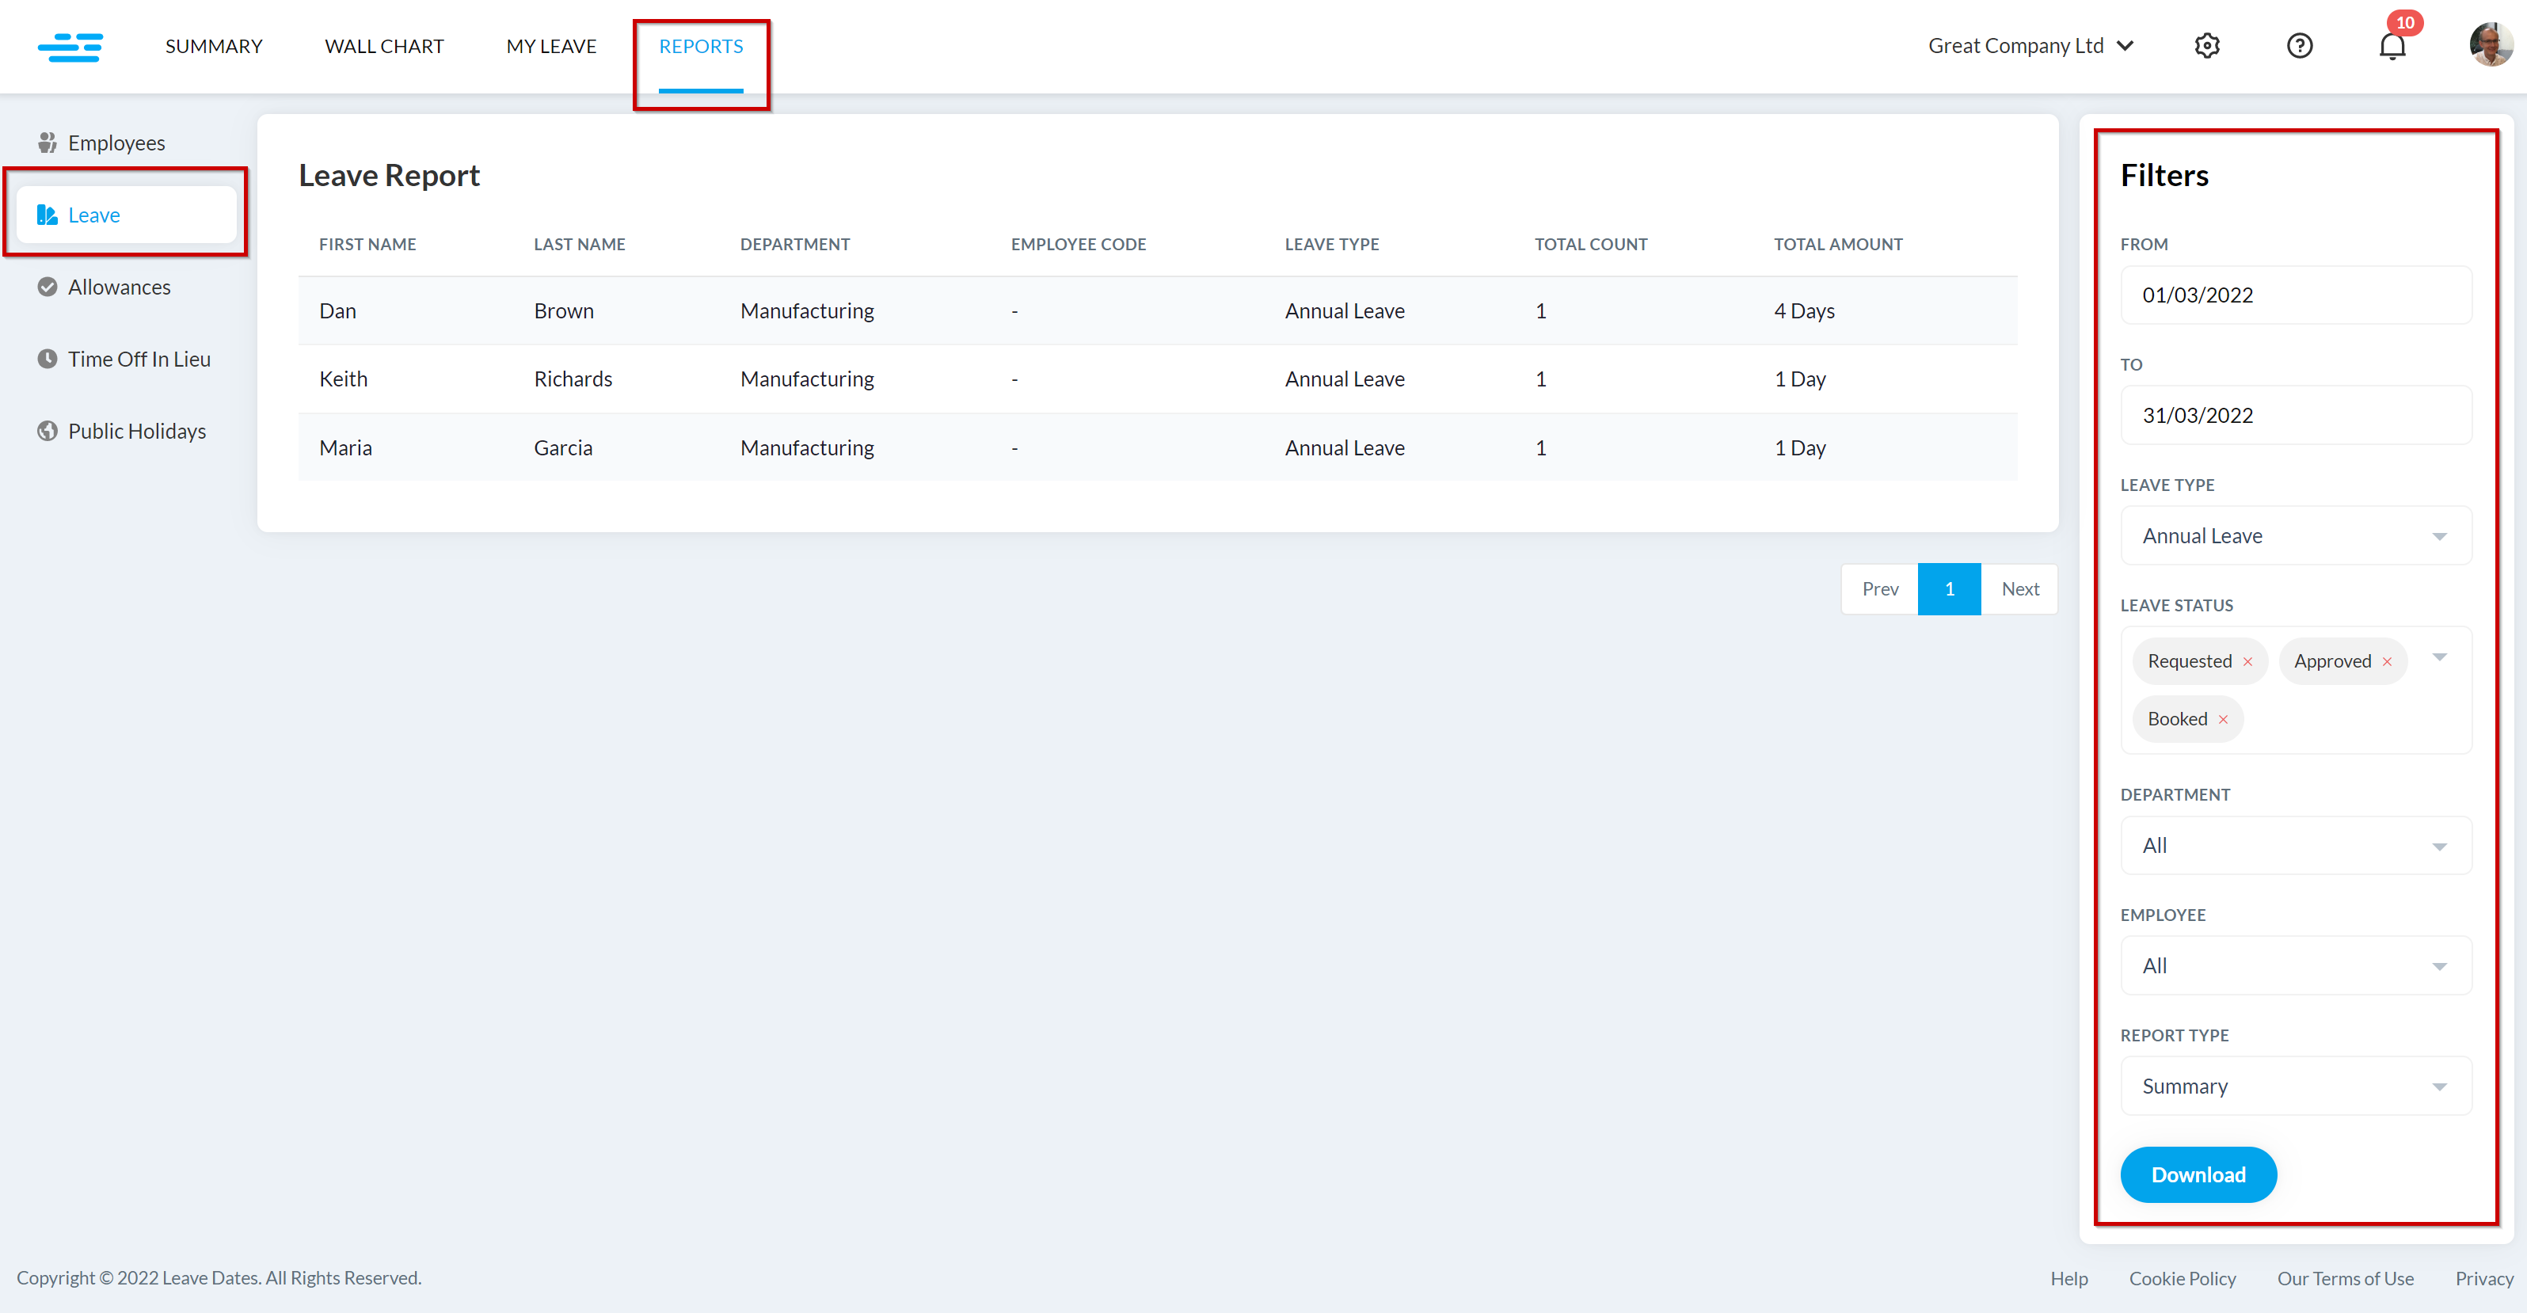Click the Allowances checkmark icon
Viewport: 2527px width, 1313px height.
click(47, 287)
